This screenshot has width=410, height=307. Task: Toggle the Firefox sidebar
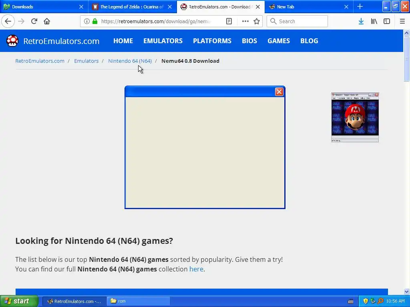[x=387, y=21]
